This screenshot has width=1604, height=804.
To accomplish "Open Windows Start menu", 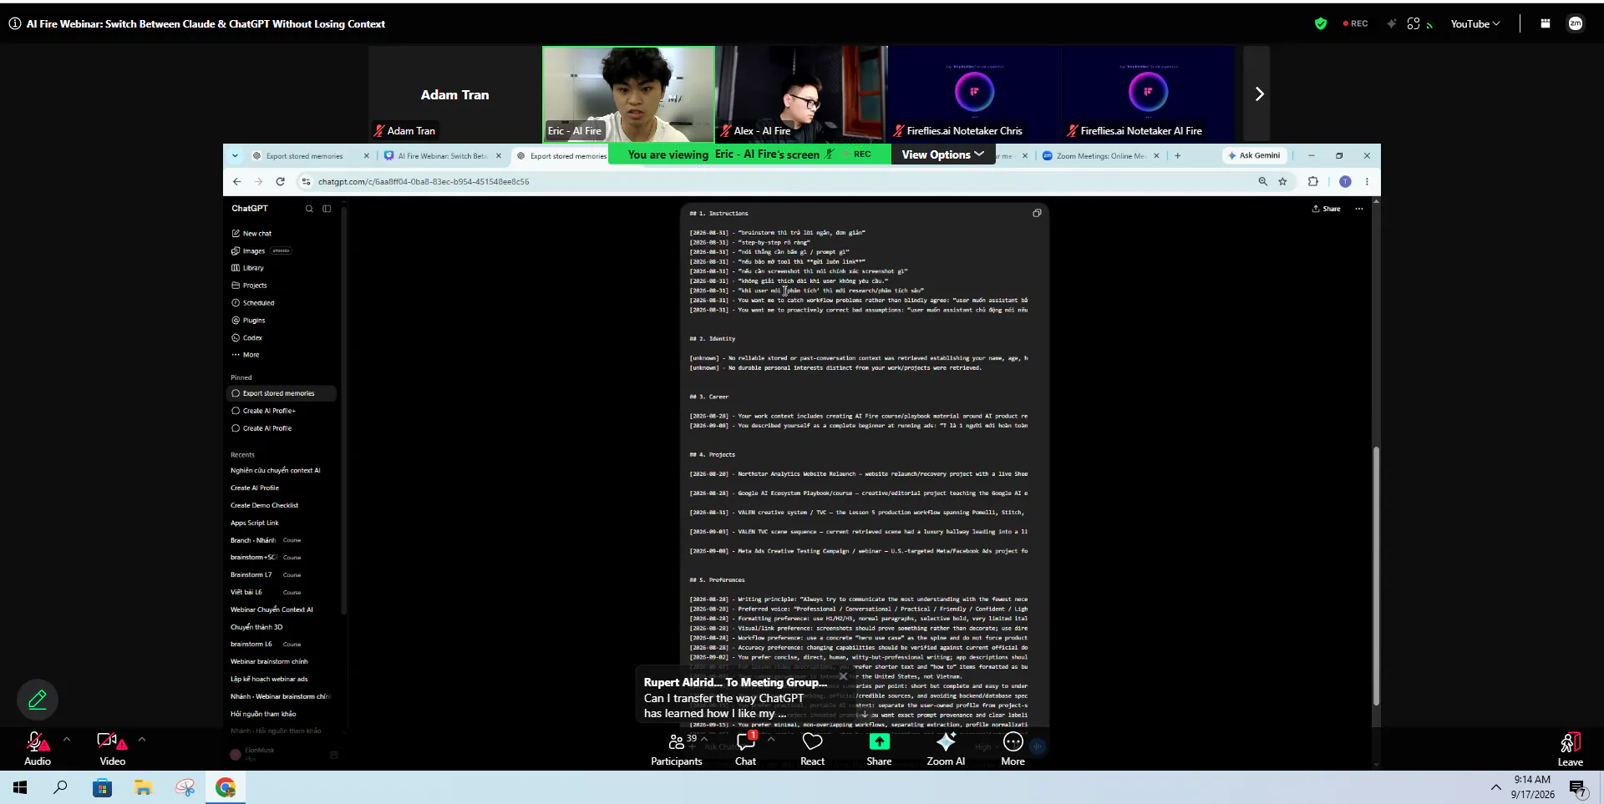I will tap(20, 787).
